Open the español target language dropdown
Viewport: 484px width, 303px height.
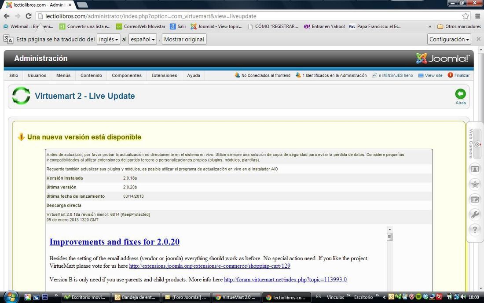tap(143, 39)
